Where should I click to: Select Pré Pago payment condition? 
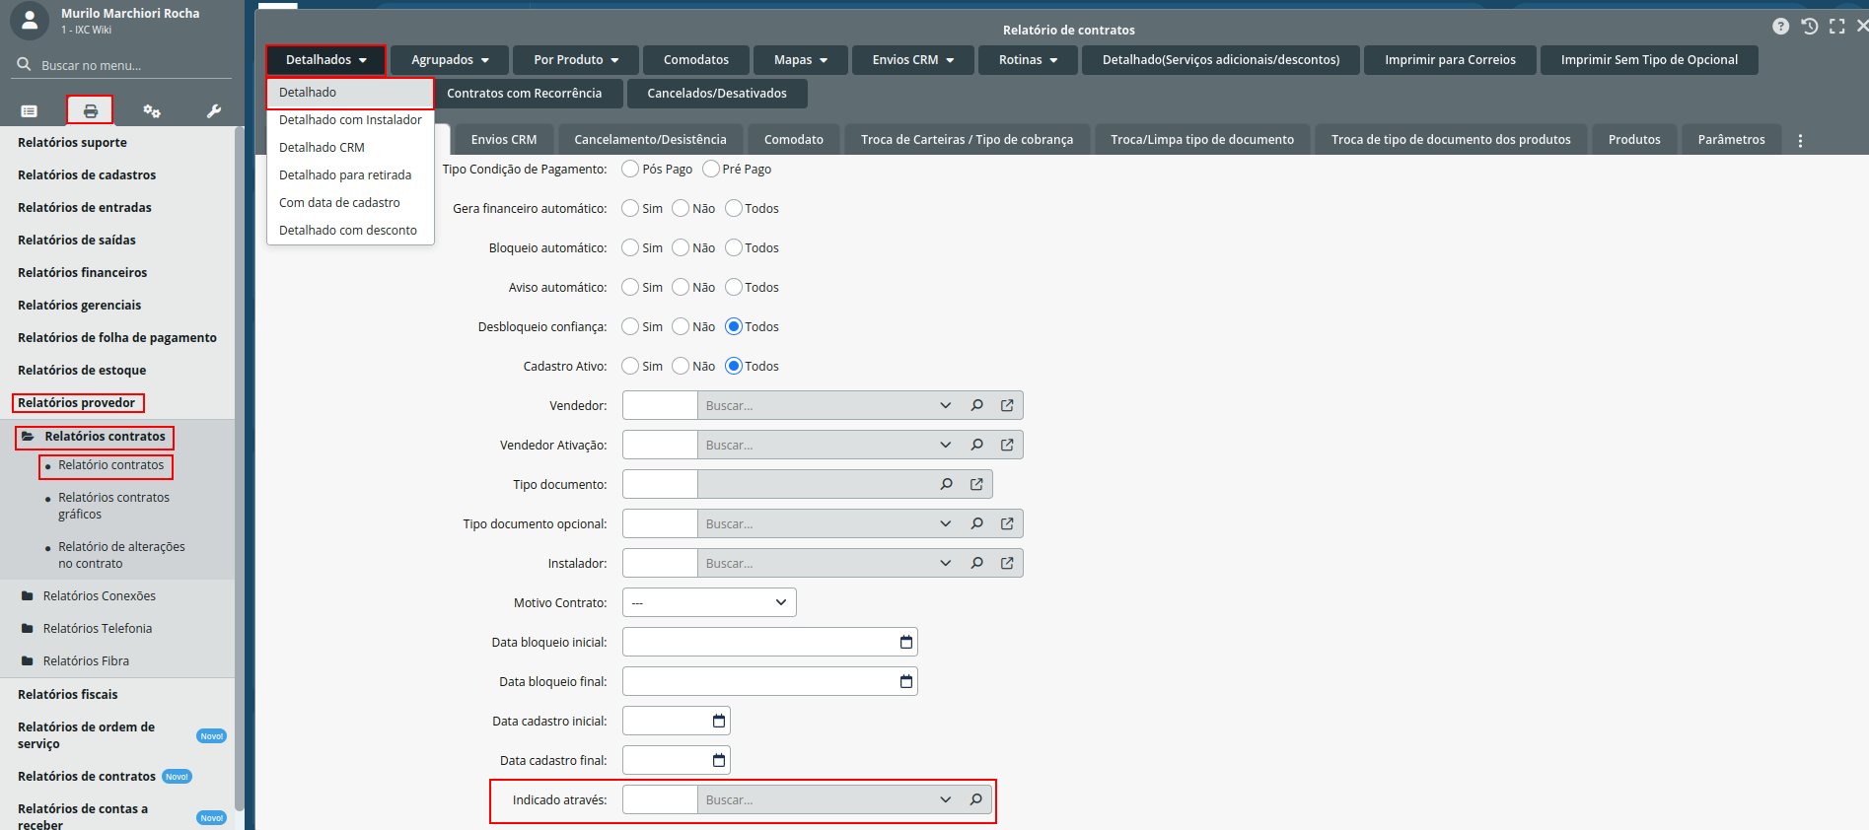[710, 169]
